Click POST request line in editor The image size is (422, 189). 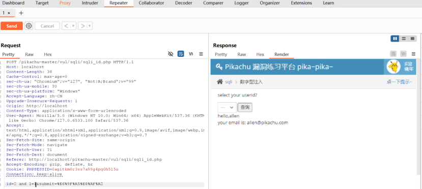70,62
